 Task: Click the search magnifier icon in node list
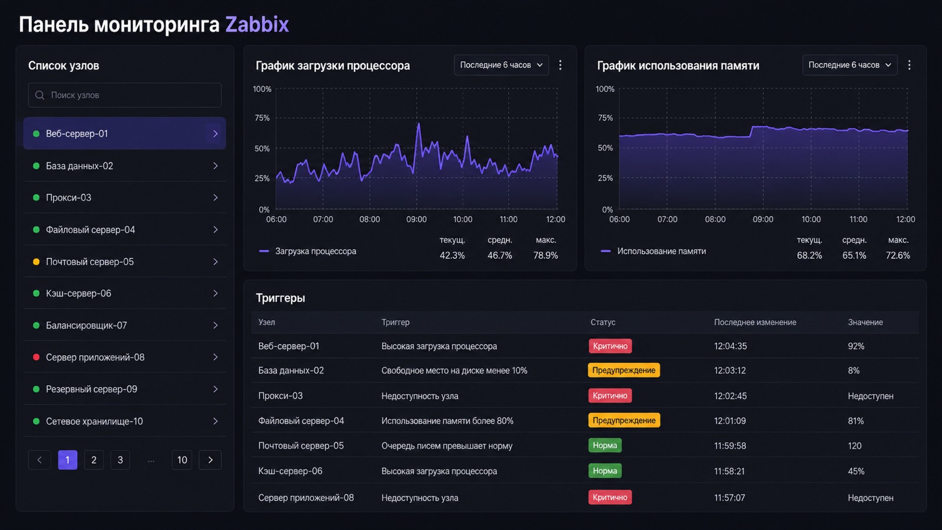(39, 95)
